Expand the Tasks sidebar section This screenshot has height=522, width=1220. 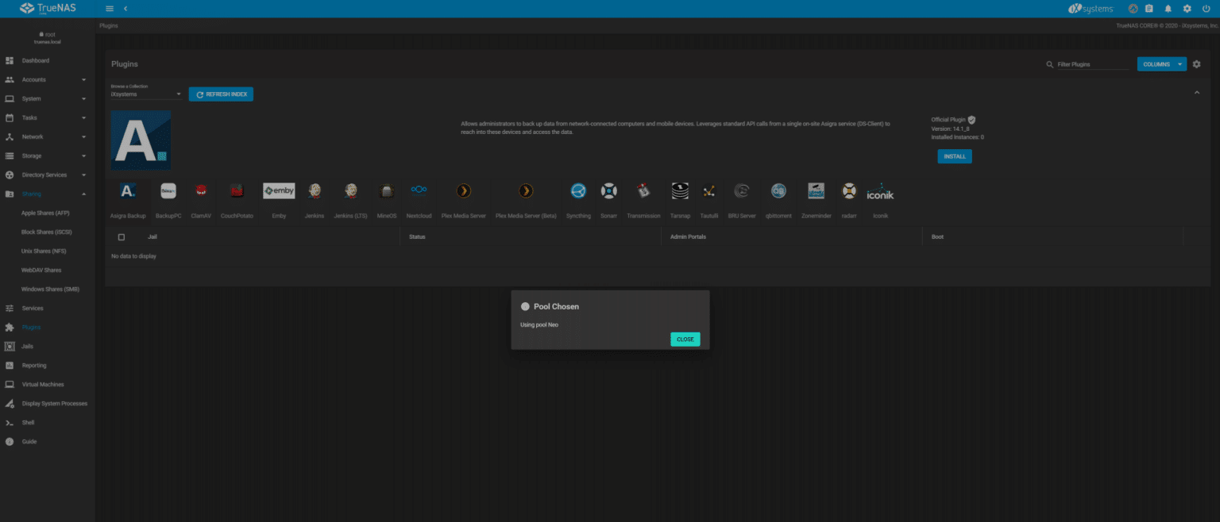tap(48, 117)
